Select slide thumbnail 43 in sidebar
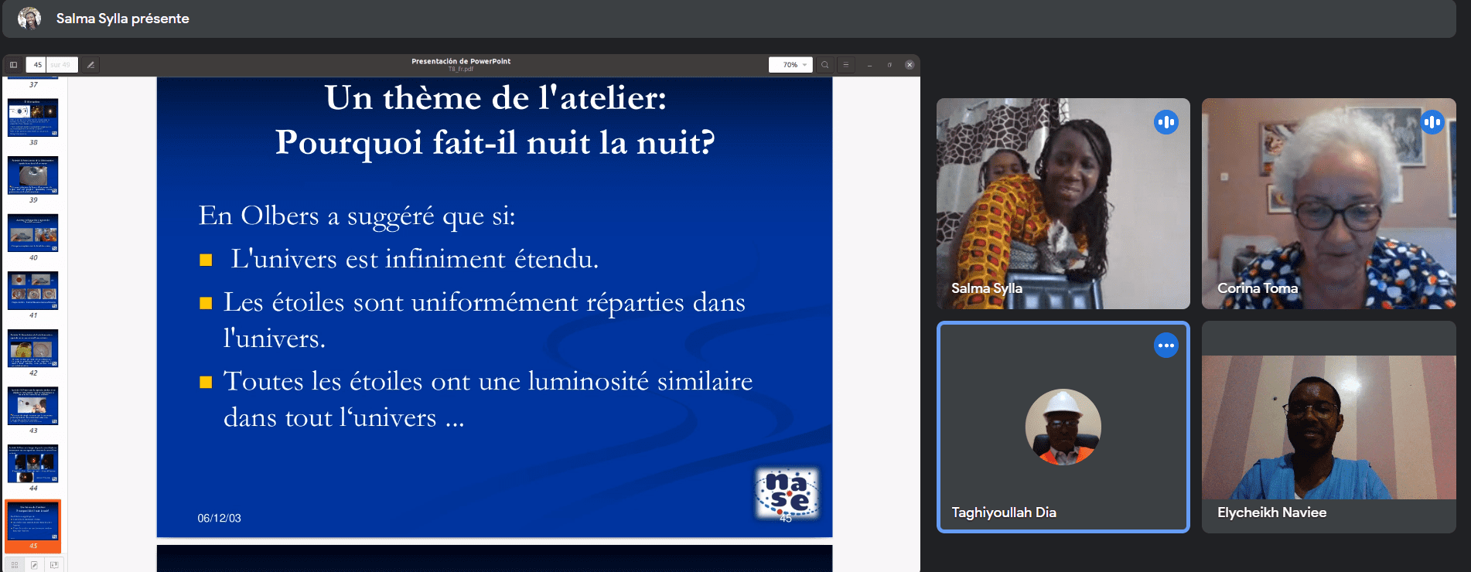This screenshot has width=1471, height=572. point(33,406)
